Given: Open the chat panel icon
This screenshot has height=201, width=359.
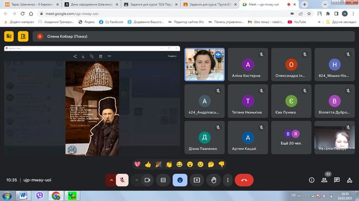Looking at the screenshot, I should point(336,180).
